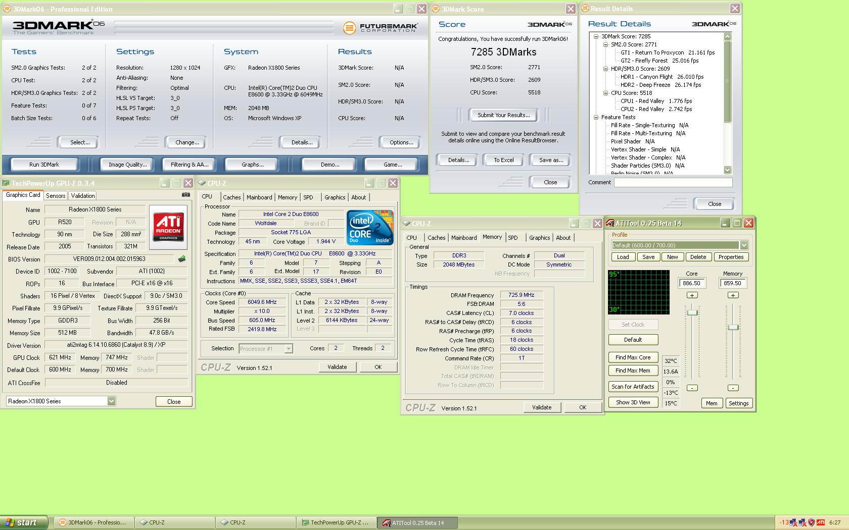Screen dimensions: 849x530
Task: Click 3DMark06 title bar icon
Action: [x=7, y=9]
